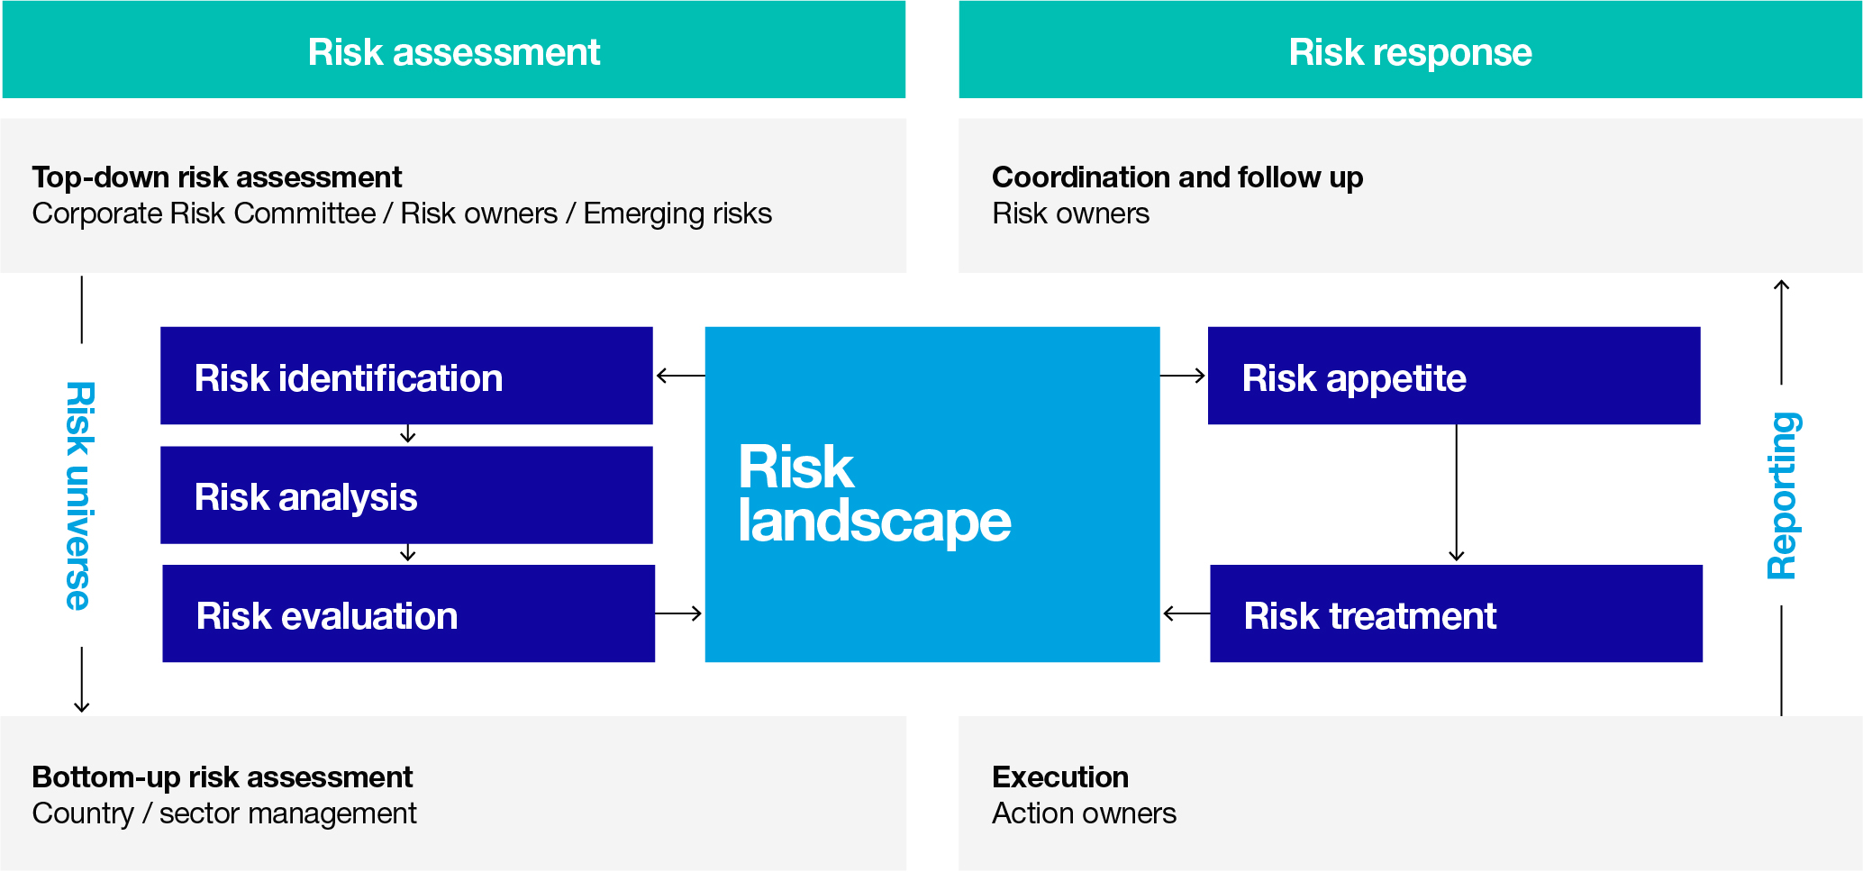
Task: Click the Bottom-up risk assessment heading
Action: (222, 777)
